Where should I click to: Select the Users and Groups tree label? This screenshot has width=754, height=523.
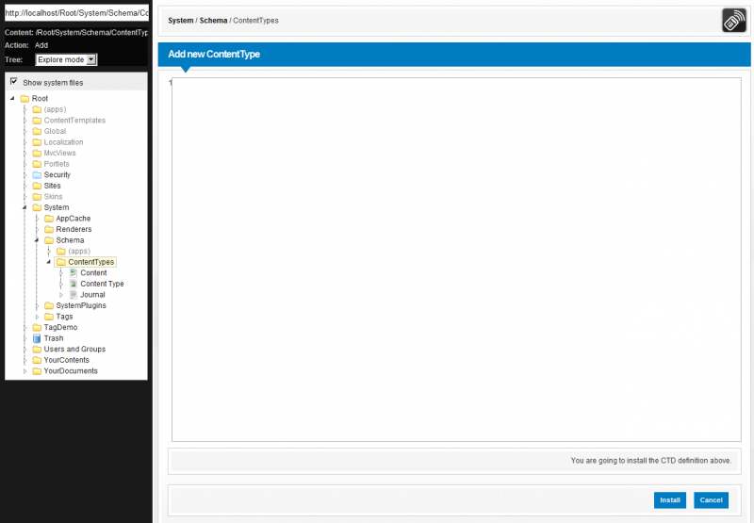[x=74, y=350]
